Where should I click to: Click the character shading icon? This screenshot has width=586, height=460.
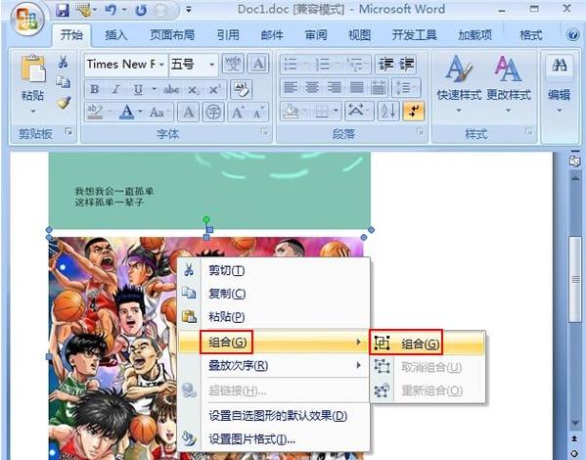click(x=189, y=112)
